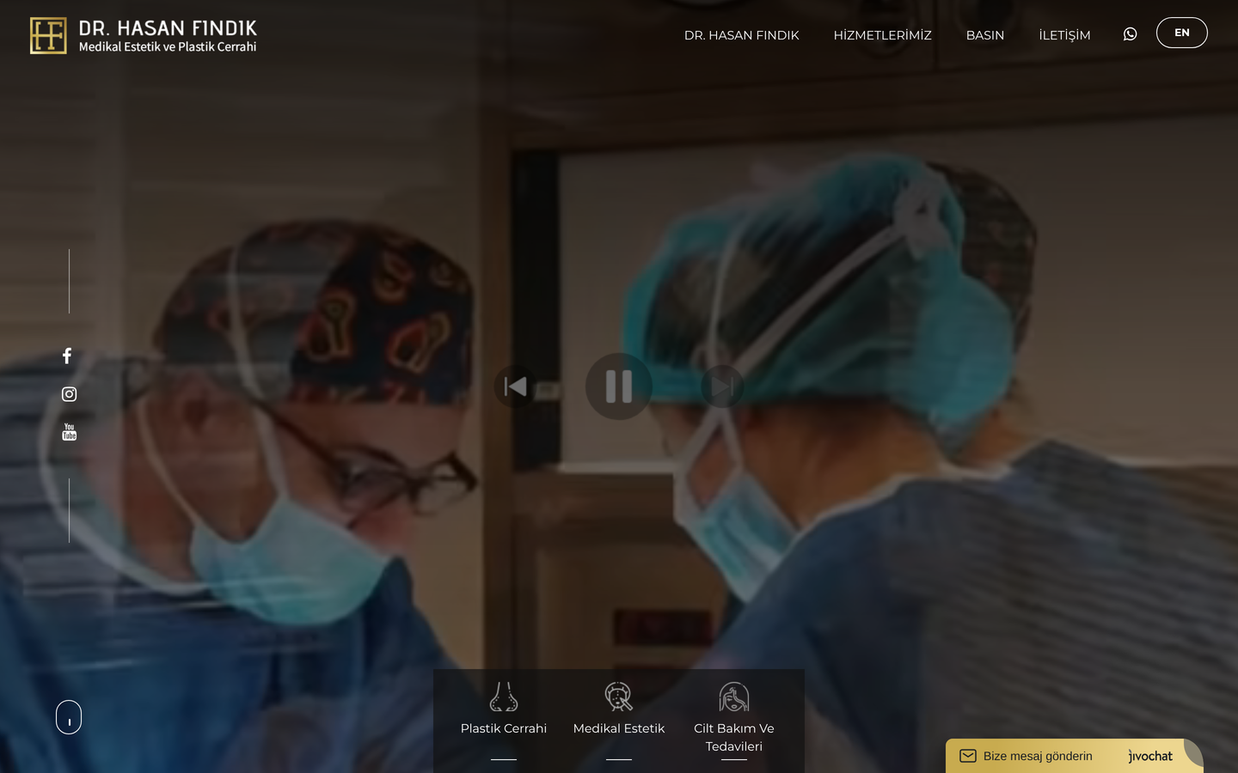The width and height of the screenshot is (1238, 773).
Task: Skip to previous video track
Action: click(516, 386)
